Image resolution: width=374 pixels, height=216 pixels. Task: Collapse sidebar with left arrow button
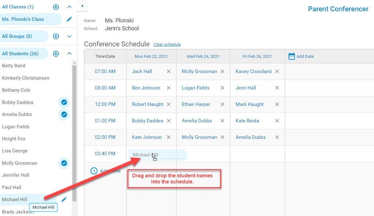click(x=82, y=6)
